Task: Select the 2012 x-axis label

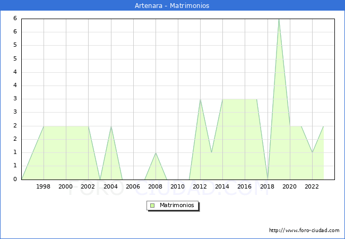Action: click(x=200, y=186)
